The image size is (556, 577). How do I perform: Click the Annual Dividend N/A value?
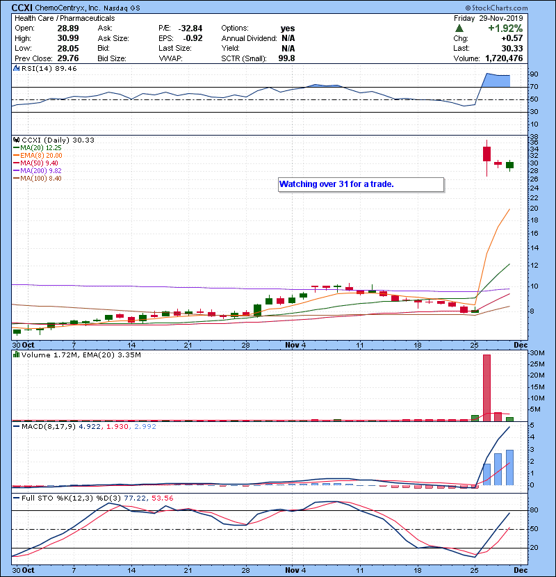click(x=288, y=38)
